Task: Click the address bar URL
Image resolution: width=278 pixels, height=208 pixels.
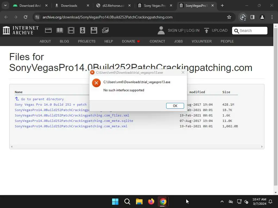Action: [x=108, y=17]
